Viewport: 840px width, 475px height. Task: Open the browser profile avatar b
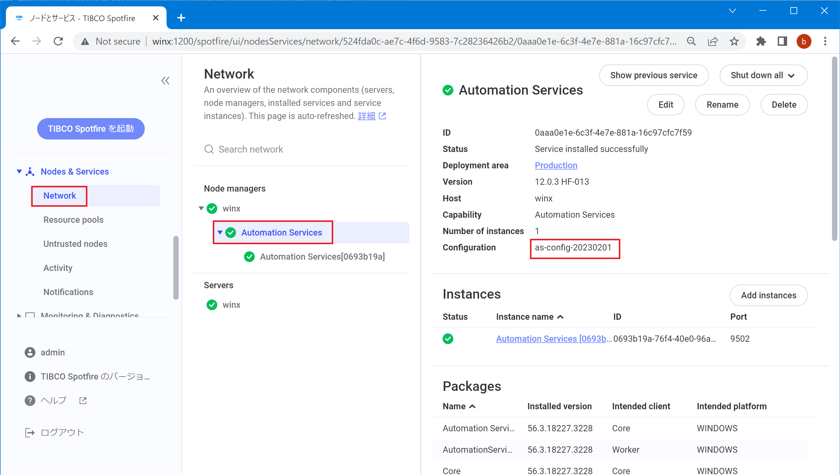(804, 41)
